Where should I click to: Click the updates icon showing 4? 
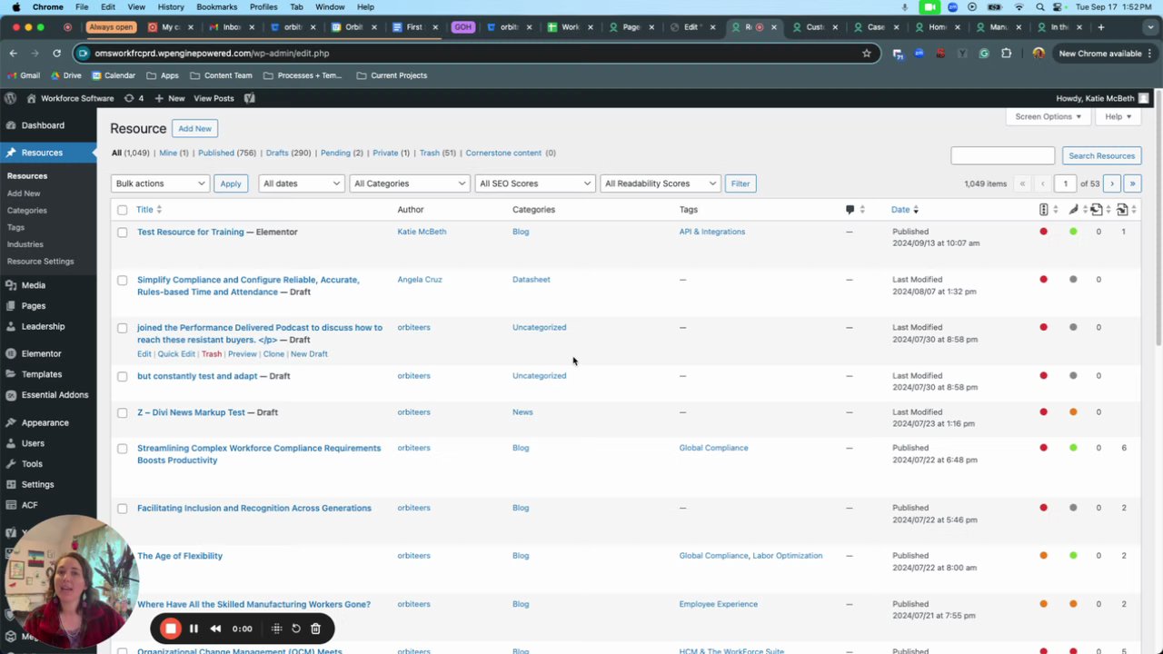(134, 98)
